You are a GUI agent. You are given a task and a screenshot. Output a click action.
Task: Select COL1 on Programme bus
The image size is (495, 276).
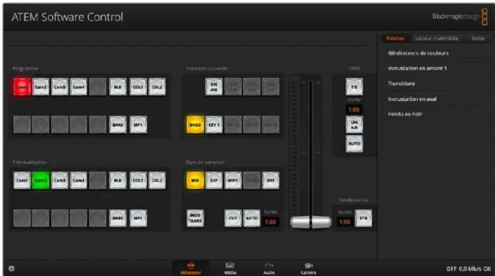138,86
